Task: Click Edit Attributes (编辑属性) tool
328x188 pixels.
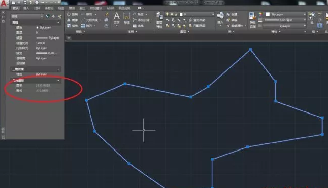Action: tap(235, 26)
